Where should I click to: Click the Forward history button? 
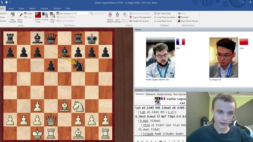(x=183, y=17)
